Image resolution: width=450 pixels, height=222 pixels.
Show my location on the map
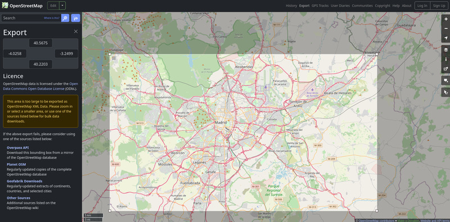pos(445,38)
